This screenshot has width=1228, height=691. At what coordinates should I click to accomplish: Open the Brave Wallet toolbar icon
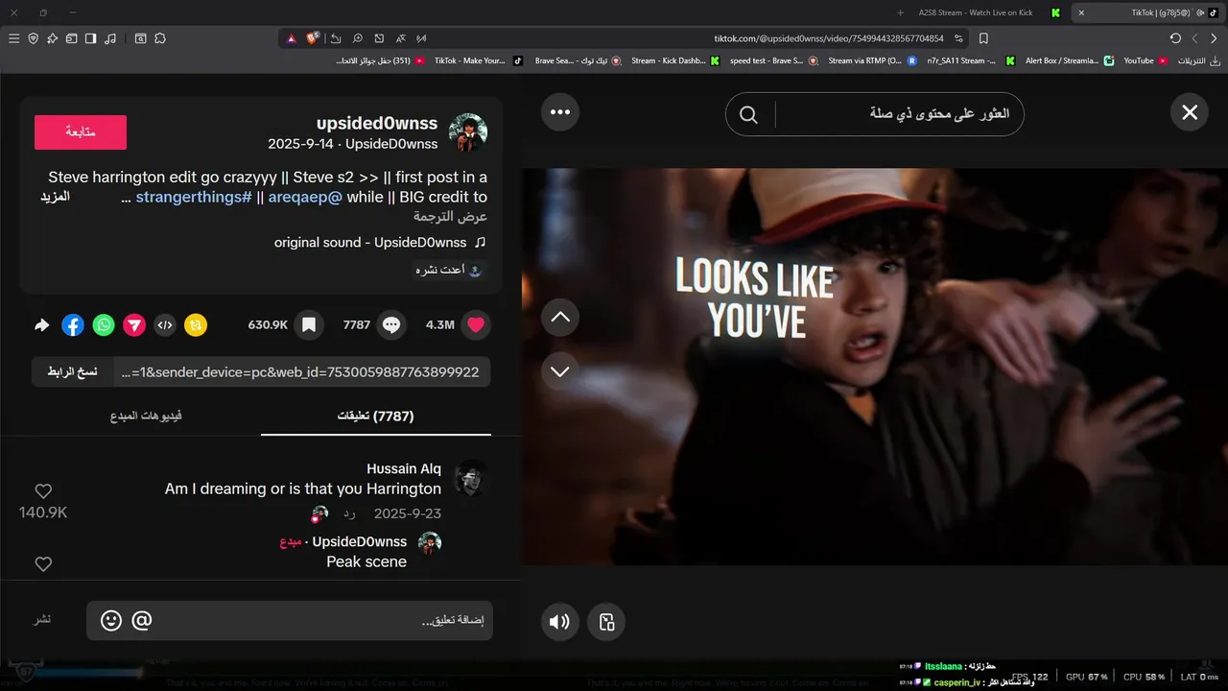click(72, 38)
